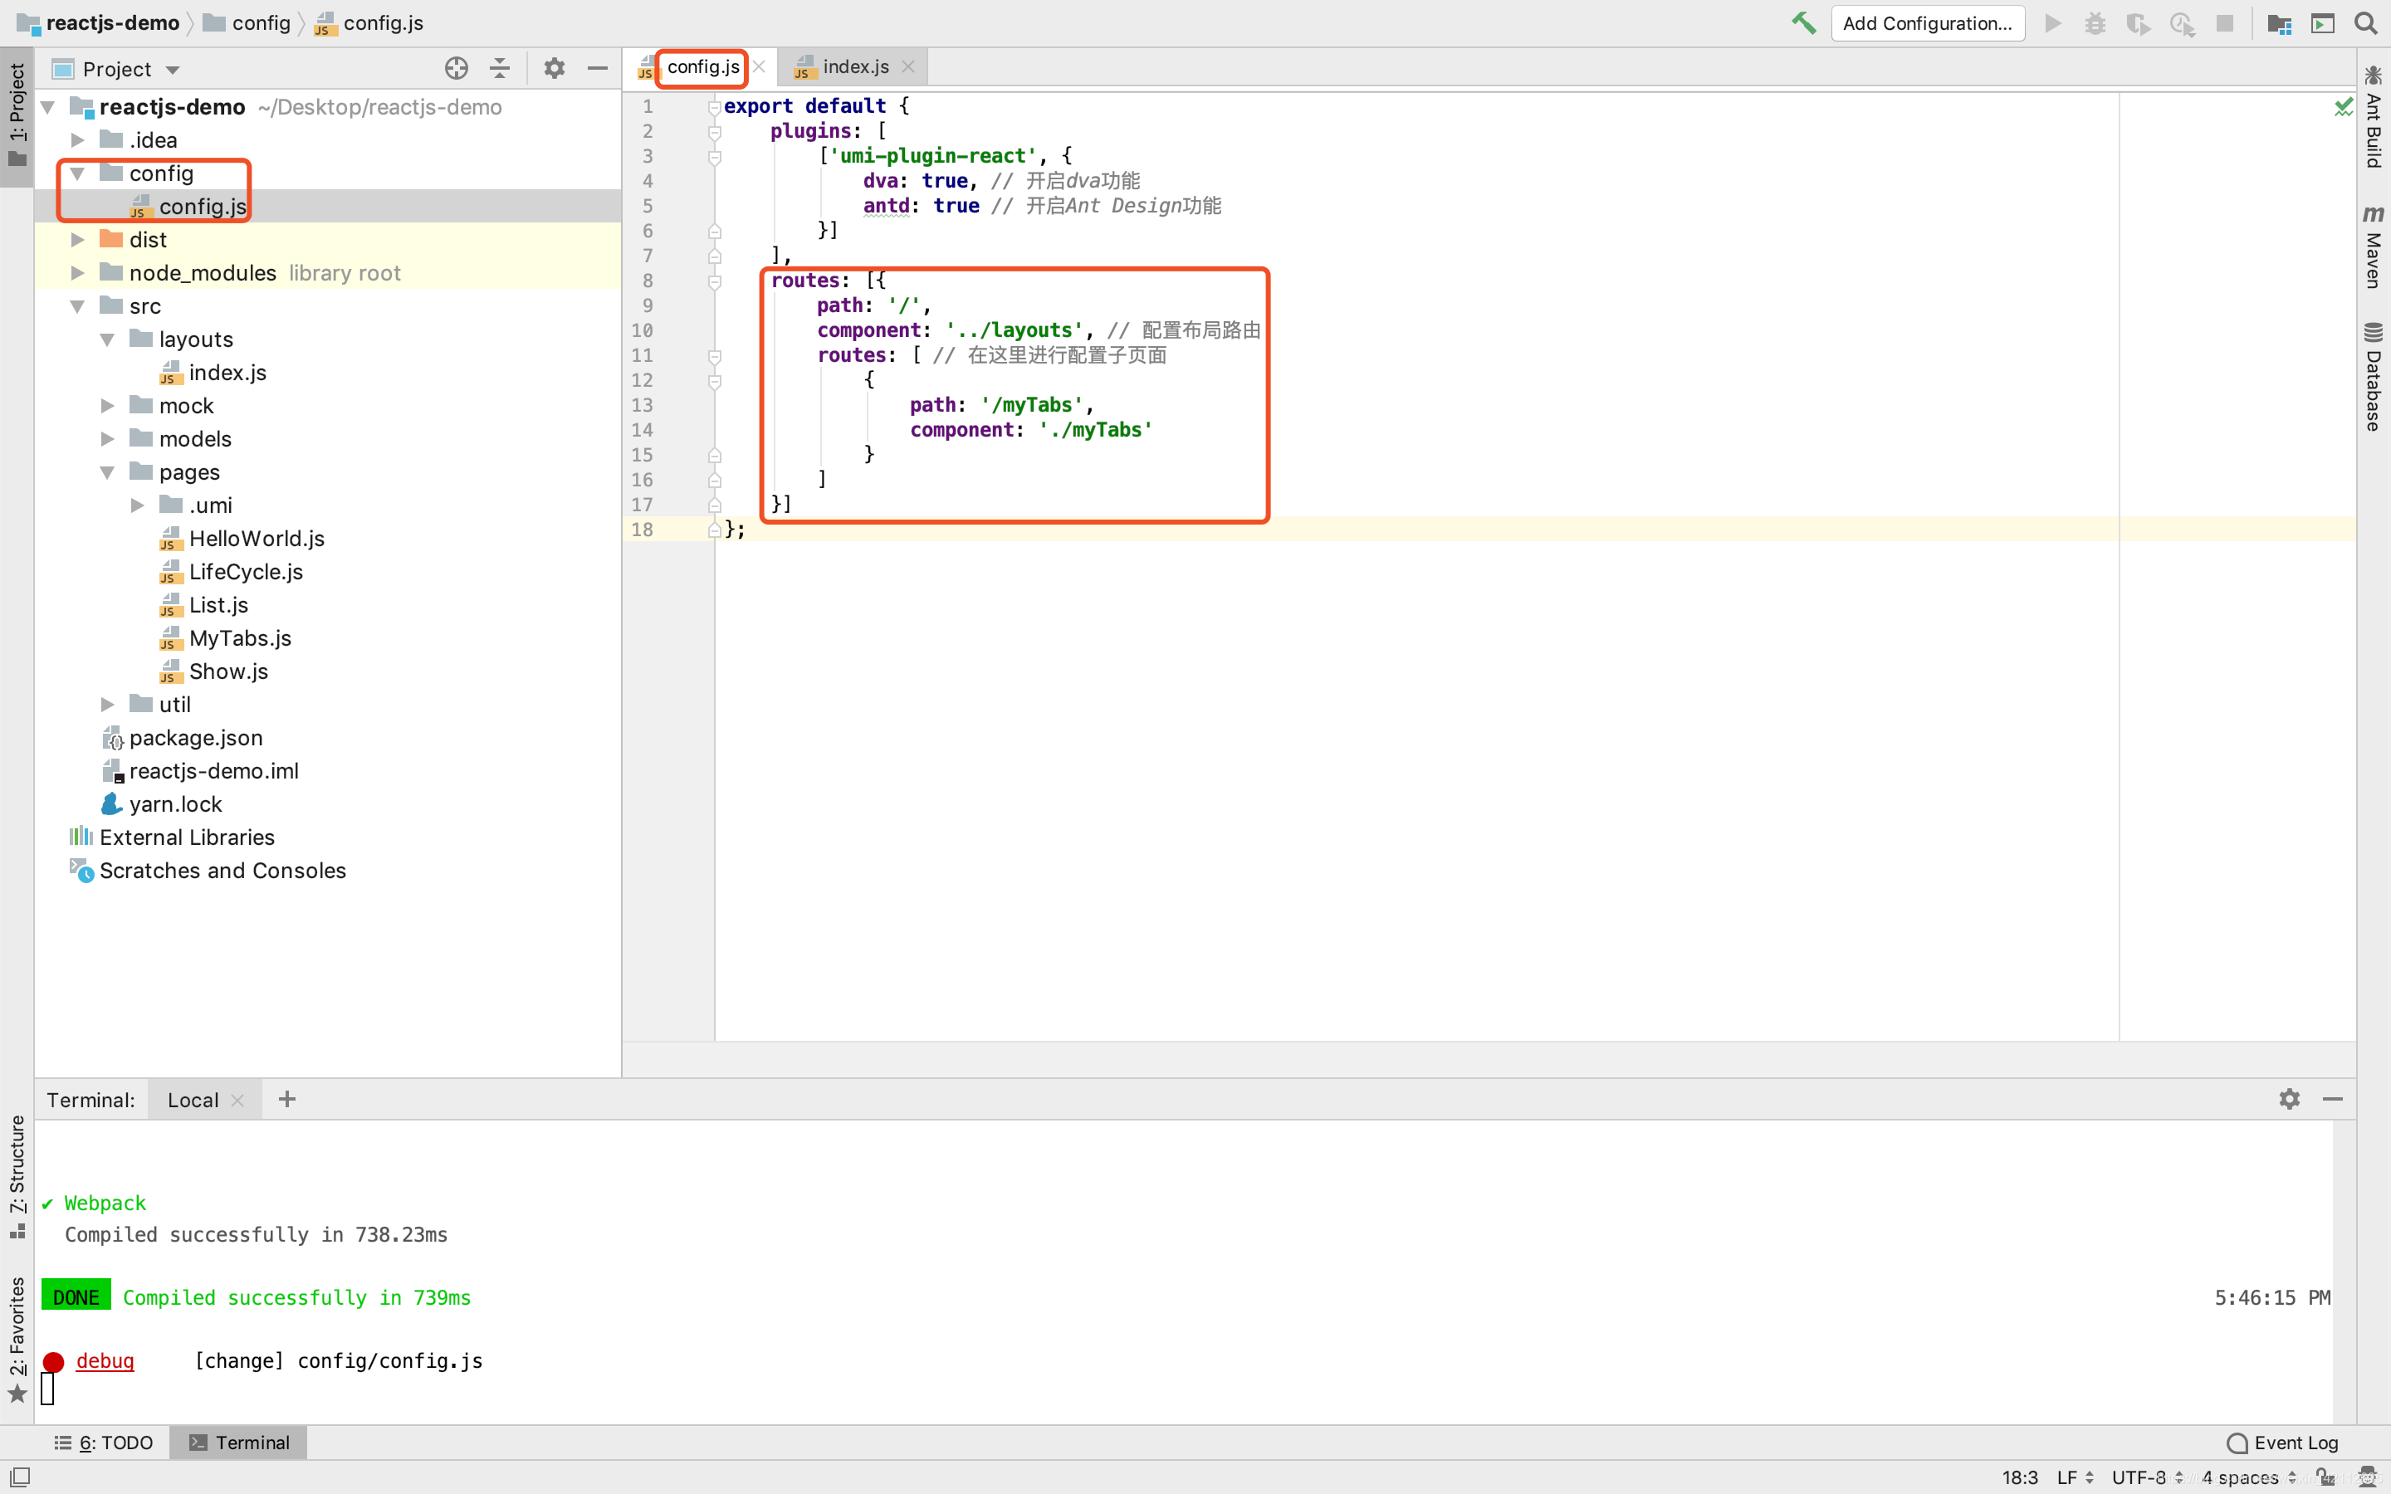2391x1494 pixels.
Task: Click fold marker on line 8 routes
Action: pyautogui.click(x=713, y=281)
